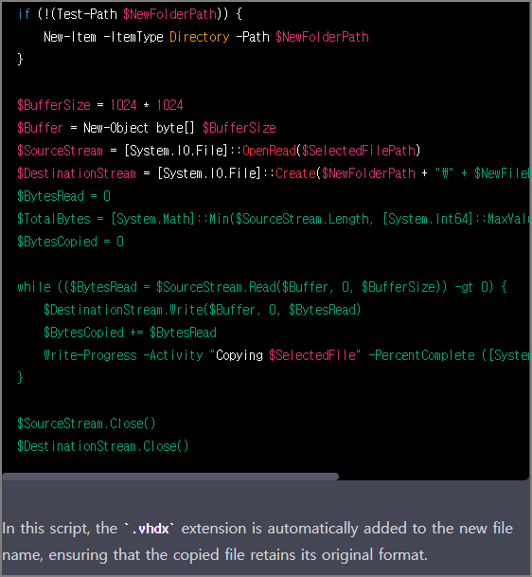Image resolution: width=532 pixels, height=577 pixels.
Task: Click the '.vhdx' inline code in the paragraph
Action: [150, 529]
